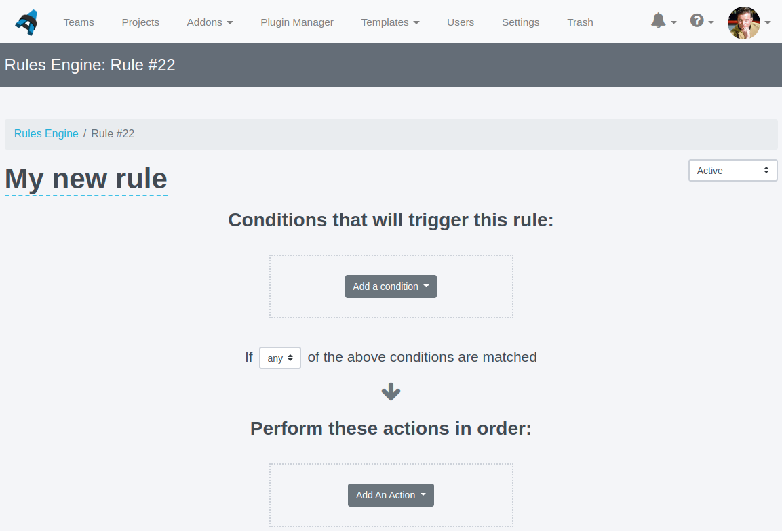782x531 pixels.
Task: Click the user avatar picture
Action: 743,22
